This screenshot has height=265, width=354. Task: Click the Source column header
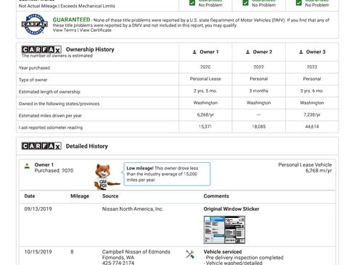point(110,196)
